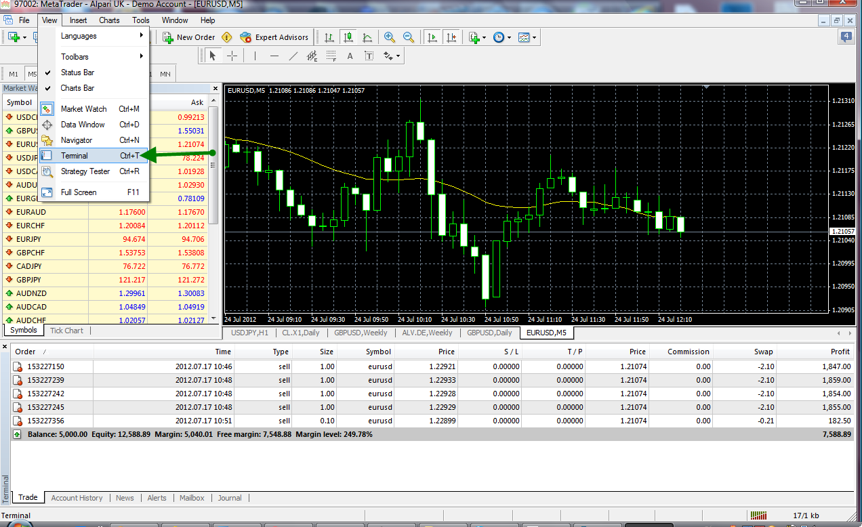Open the Insert menu
The width and height of the screenshot is (862, 527).
click(x=78, y=20)
